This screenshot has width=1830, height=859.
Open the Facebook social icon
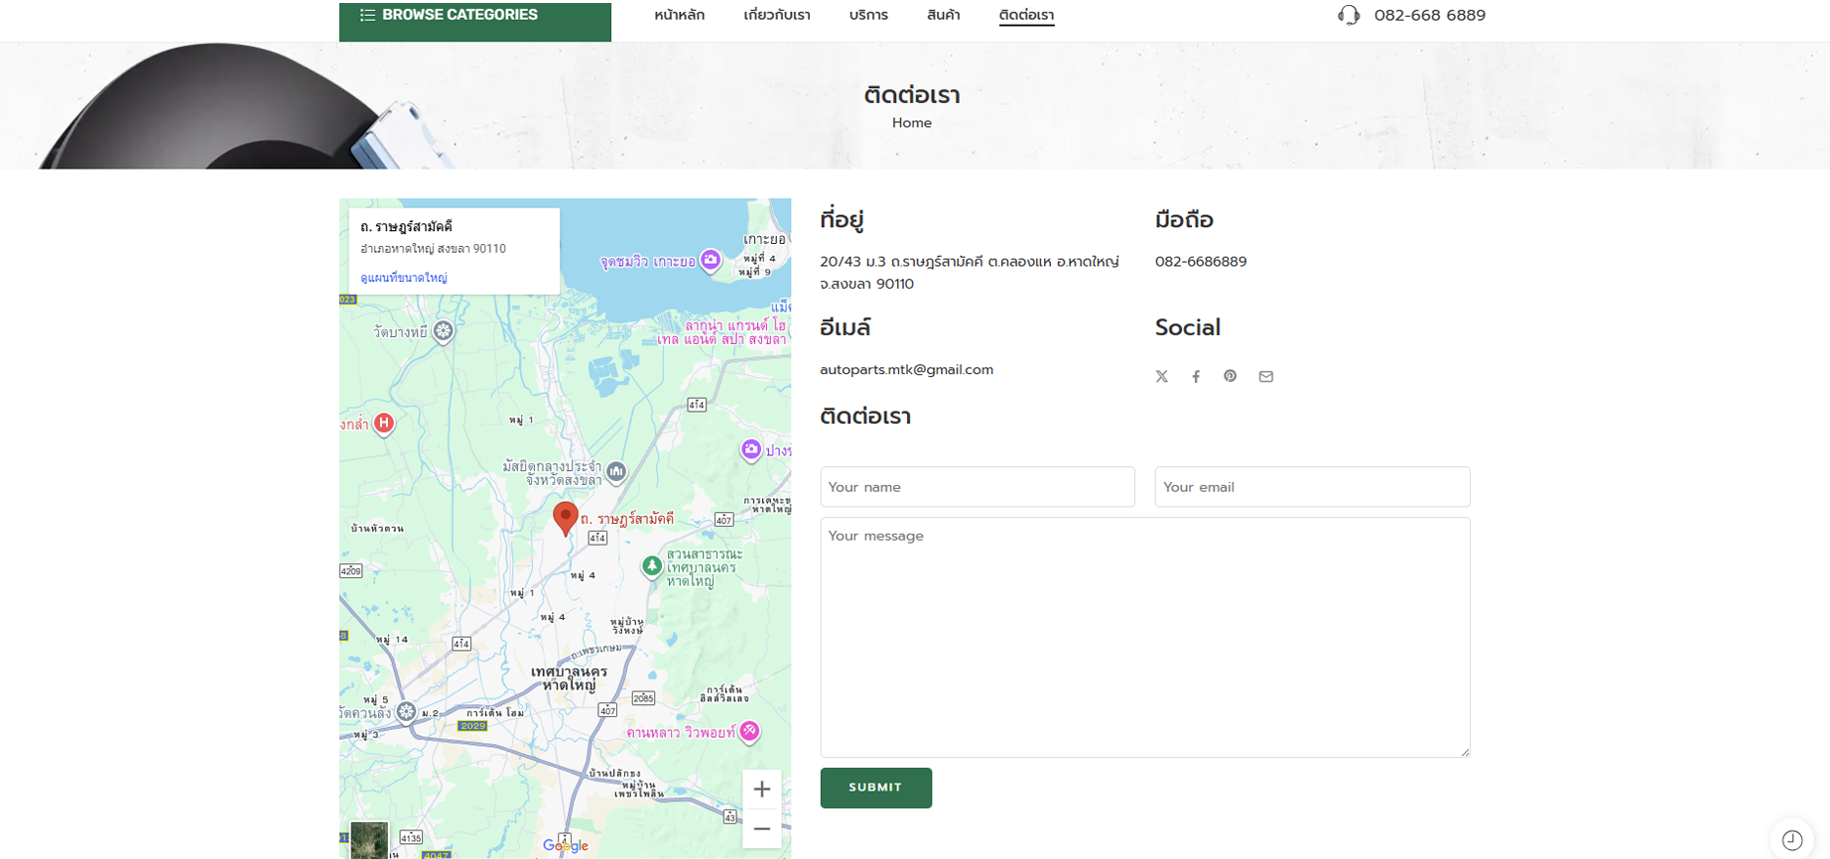click(1196, 377)
